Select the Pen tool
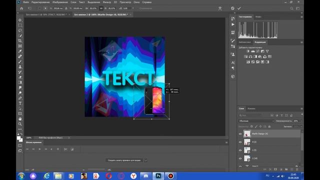This screenshot has height=180, width=320. click(x=20, y=98)
